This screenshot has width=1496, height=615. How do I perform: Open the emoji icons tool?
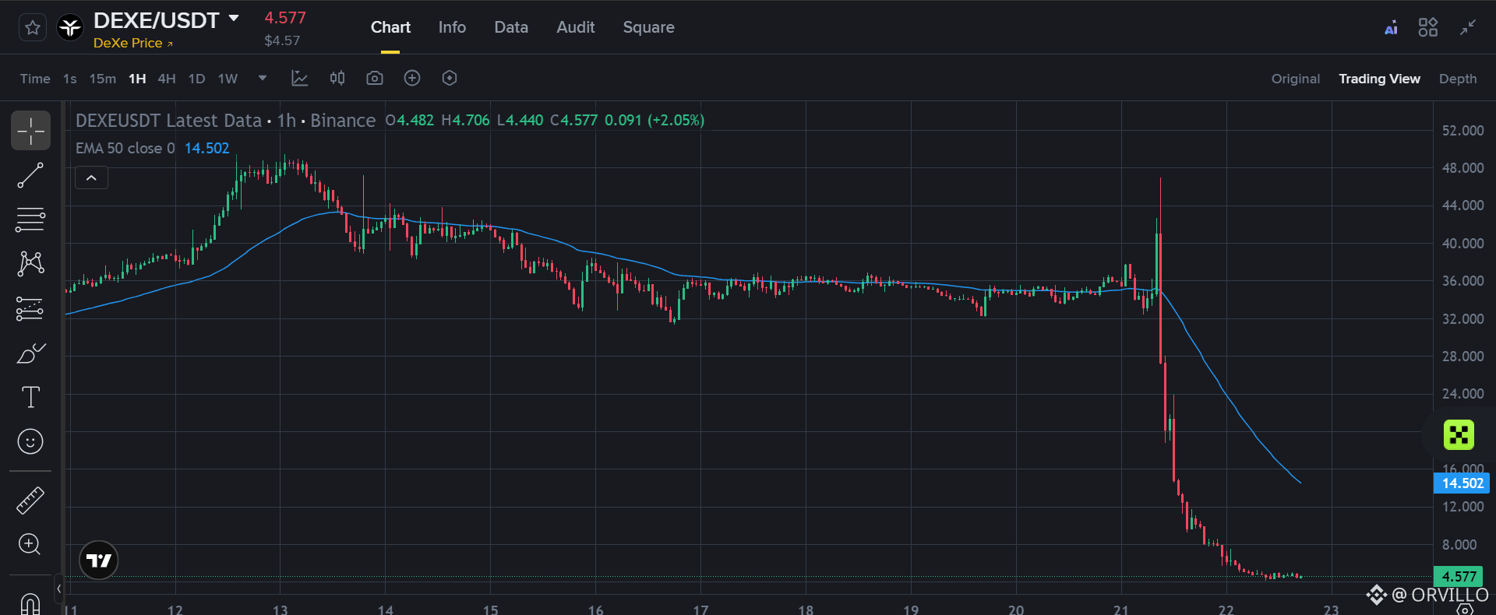[30, 441]
